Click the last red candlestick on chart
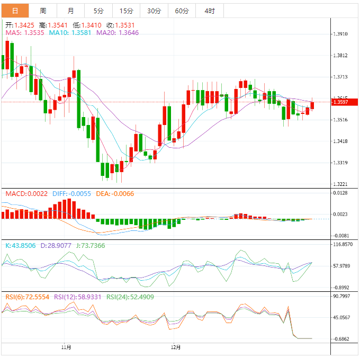Screen dimensions: 360x357 [312, 105]
